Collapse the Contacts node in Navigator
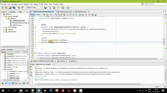The width and height of the screenshot is (167, 93). pyautogui.click(x=3, y=69)
